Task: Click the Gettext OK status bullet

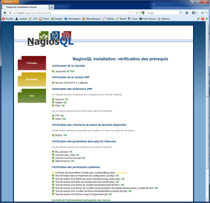Action: (x=53, y=103)
